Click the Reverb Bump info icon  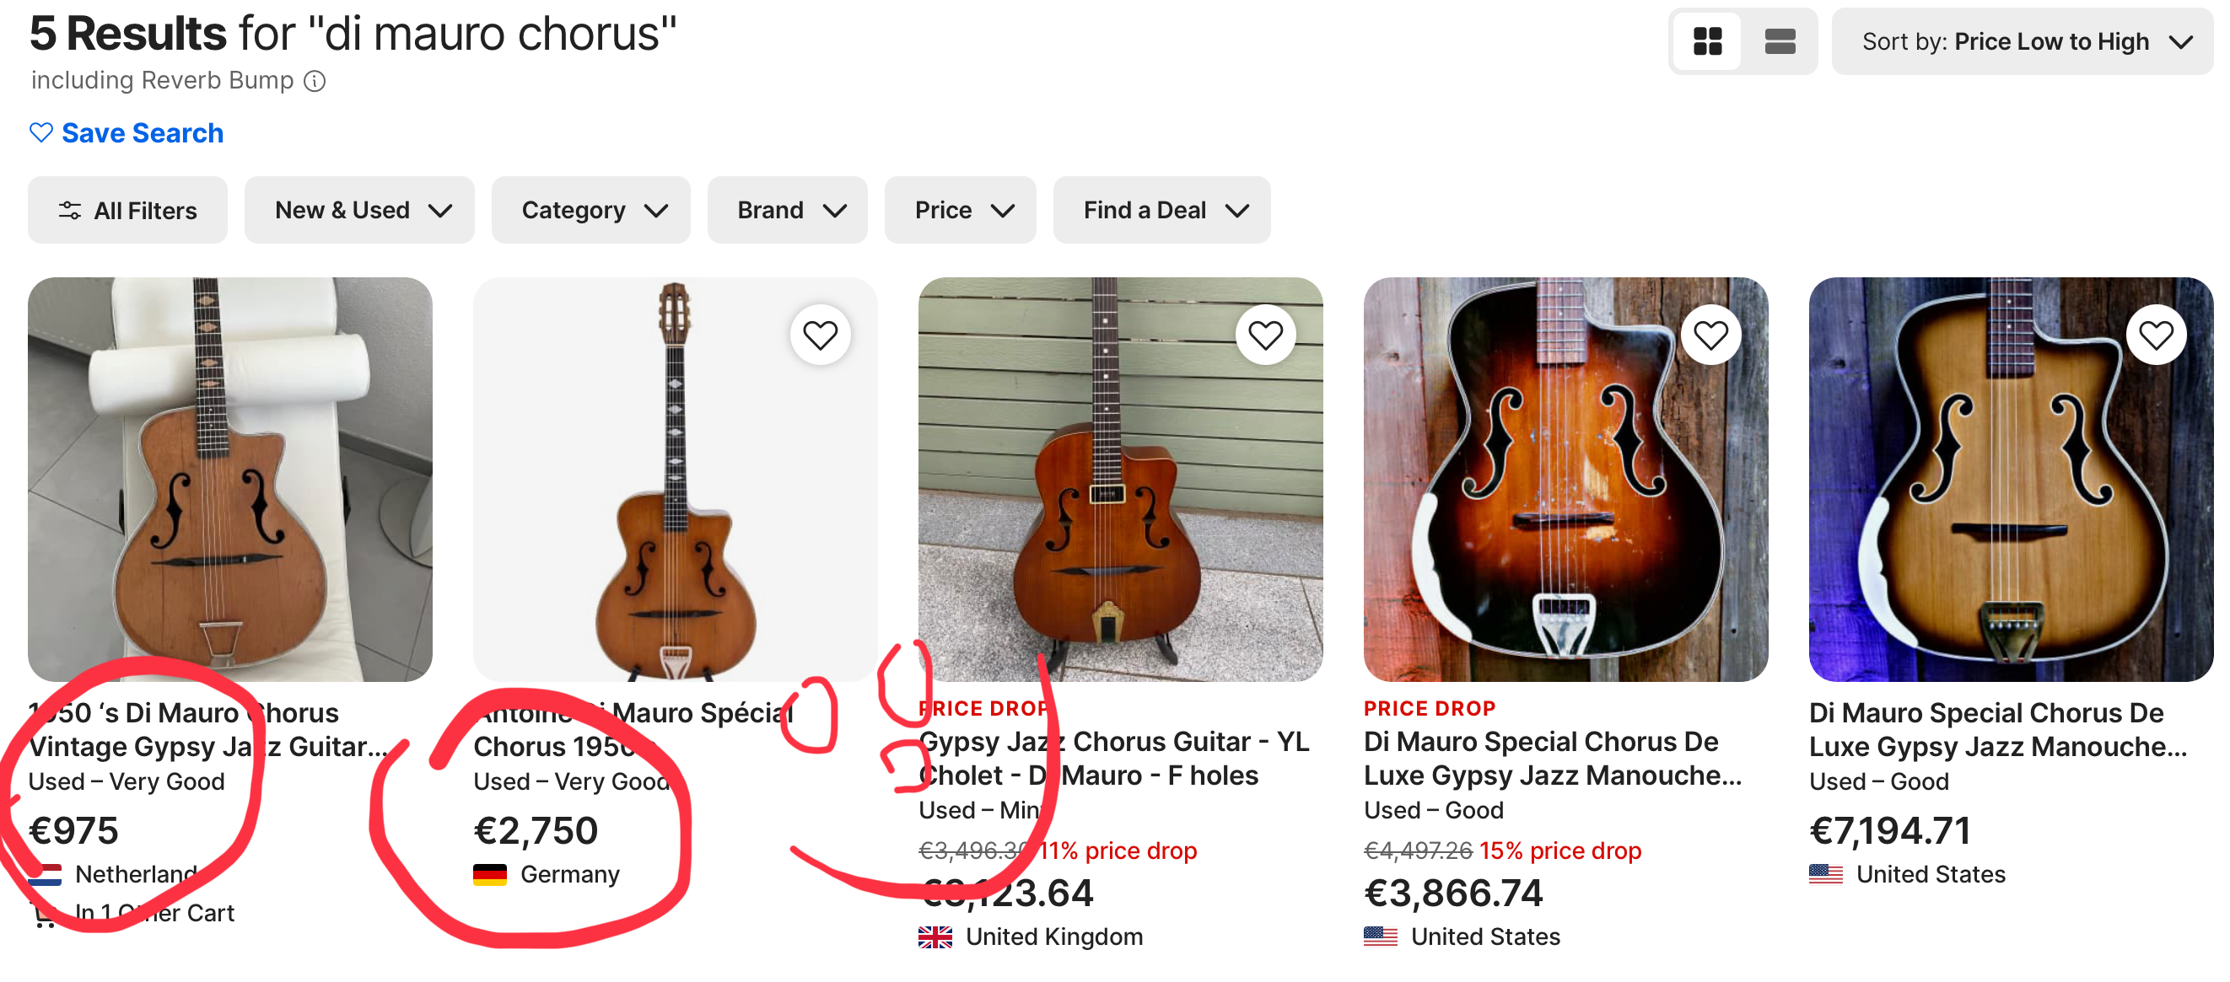pos(315,81)
